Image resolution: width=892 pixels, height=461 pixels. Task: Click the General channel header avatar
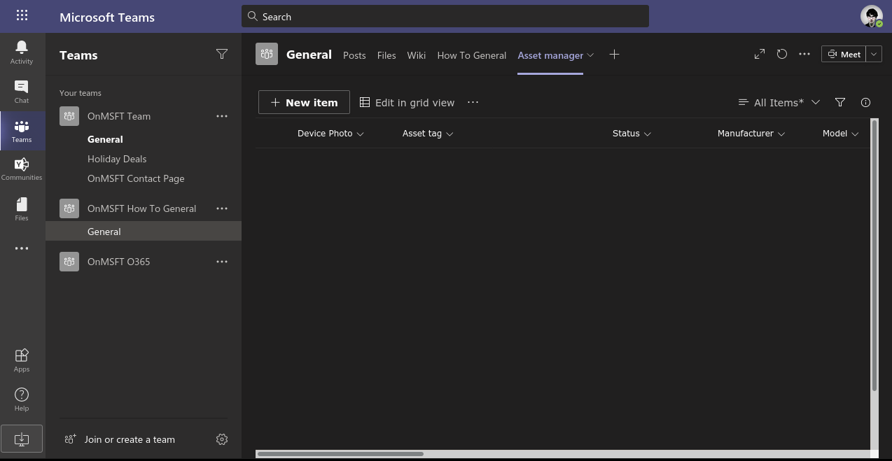point(267,54)
